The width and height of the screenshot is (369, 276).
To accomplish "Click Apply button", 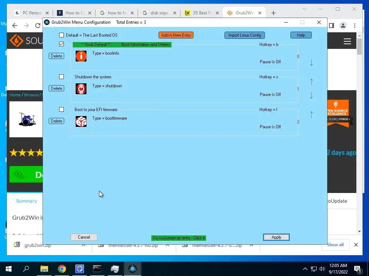I will pos(276,237).
